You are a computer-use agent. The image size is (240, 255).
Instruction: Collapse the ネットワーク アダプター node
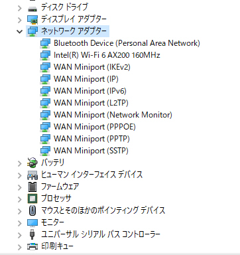point(20,32)
